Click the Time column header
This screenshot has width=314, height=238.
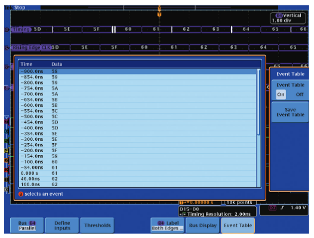(x=26, y=64)
